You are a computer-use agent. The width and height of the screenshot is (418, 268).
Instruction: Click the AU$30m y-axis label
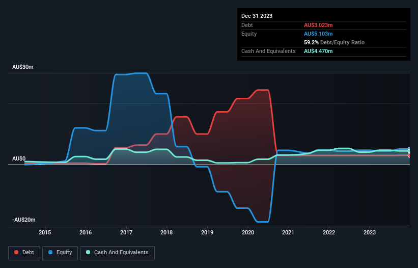tap(23, 67)
